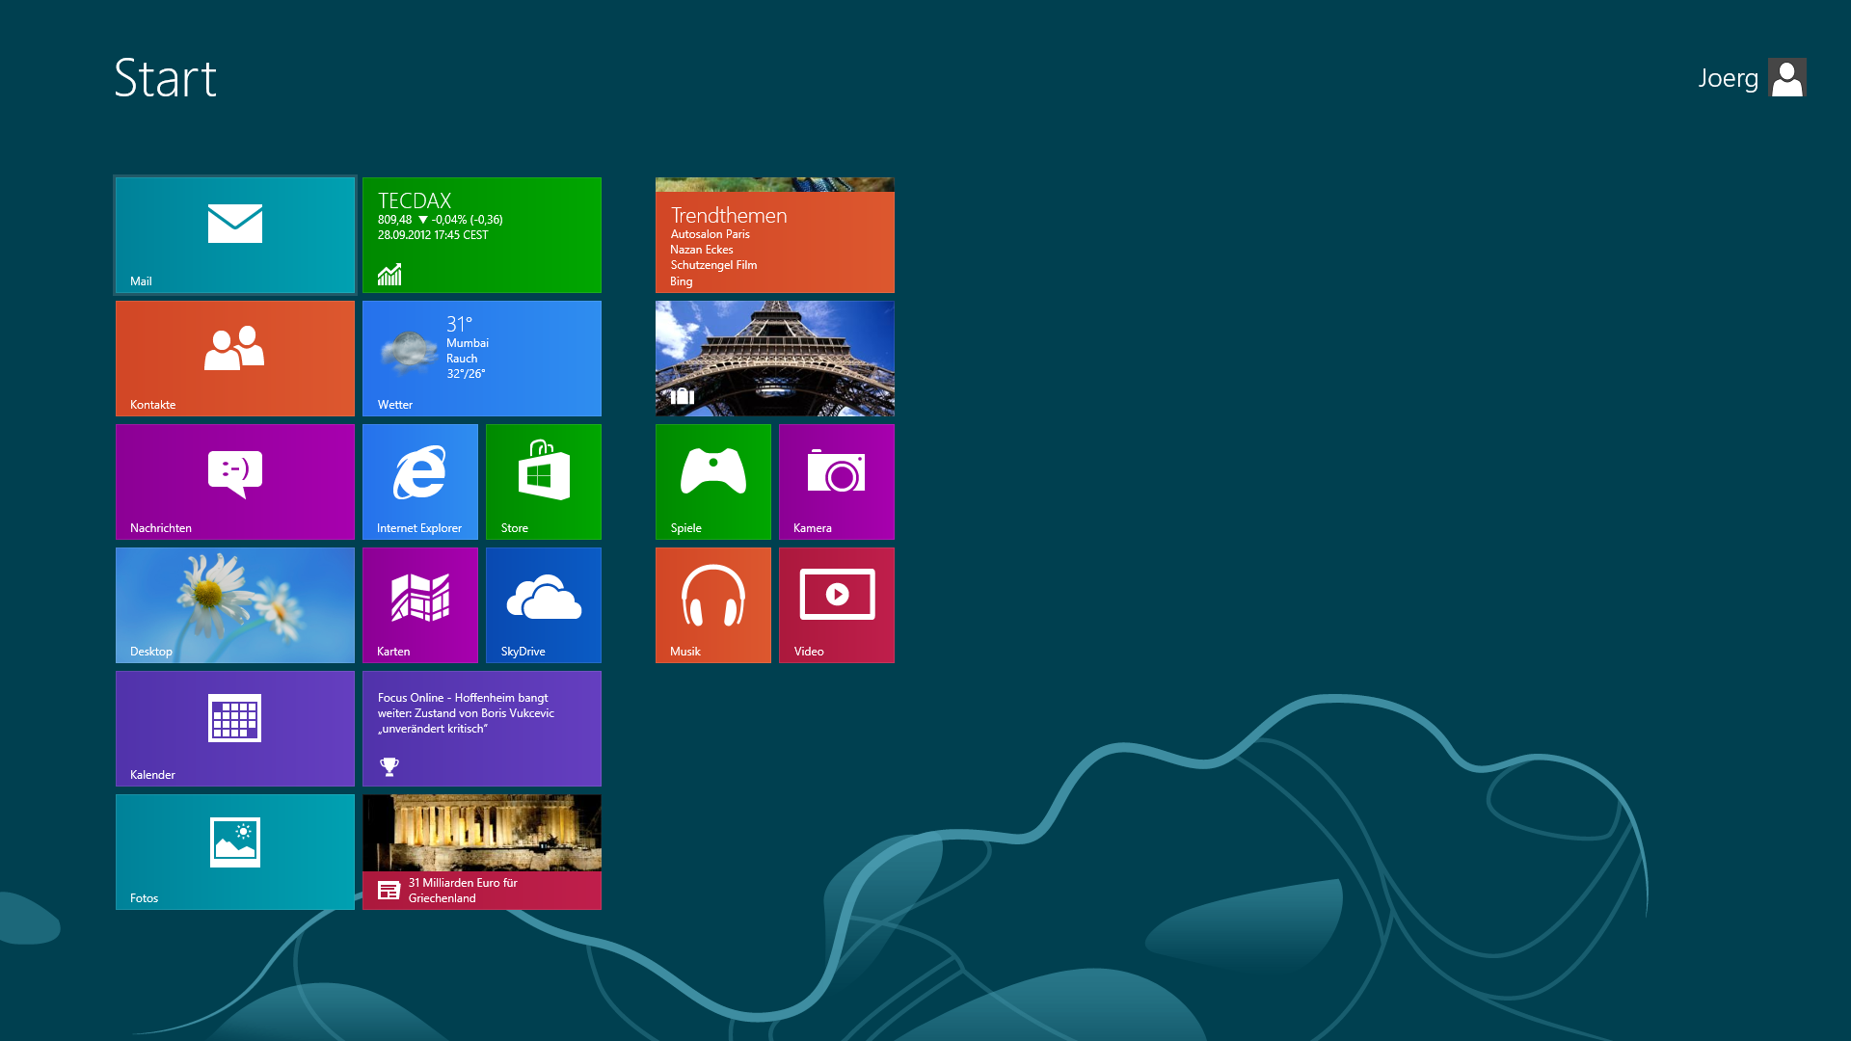The image size is (1851, 1041).
Task: Open the Fotos pictures tile
Action: point(235,852)
